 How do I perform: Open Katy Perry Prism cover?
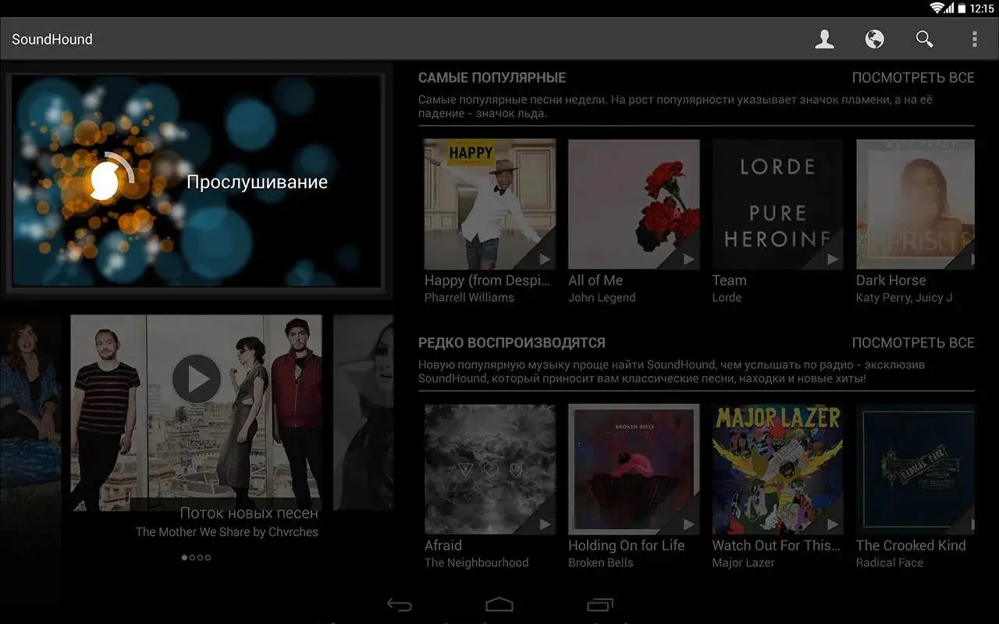pyautogui.click(x=915, y=204)
